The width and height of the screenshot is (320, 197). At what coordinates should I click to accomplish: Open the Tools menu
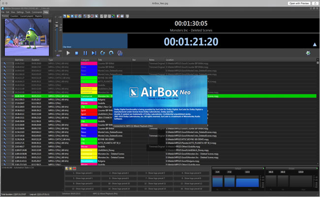pyautogui.click(x=28, y=12)
